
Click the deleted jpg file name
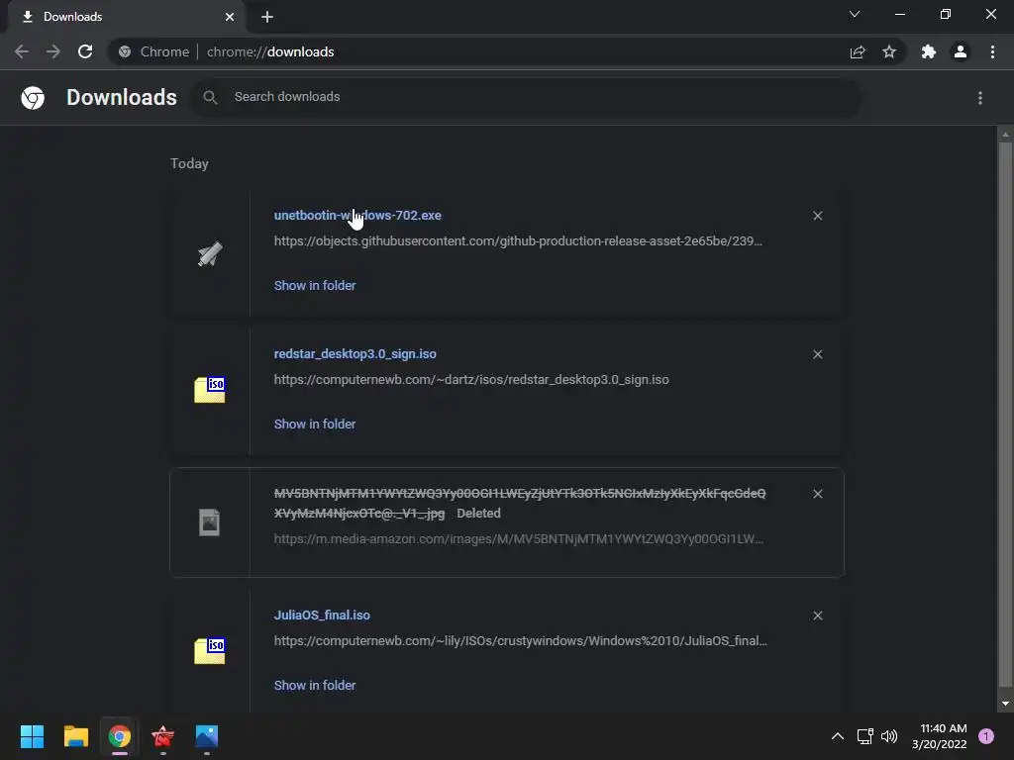pyautogui.click(x=520, y=504)
